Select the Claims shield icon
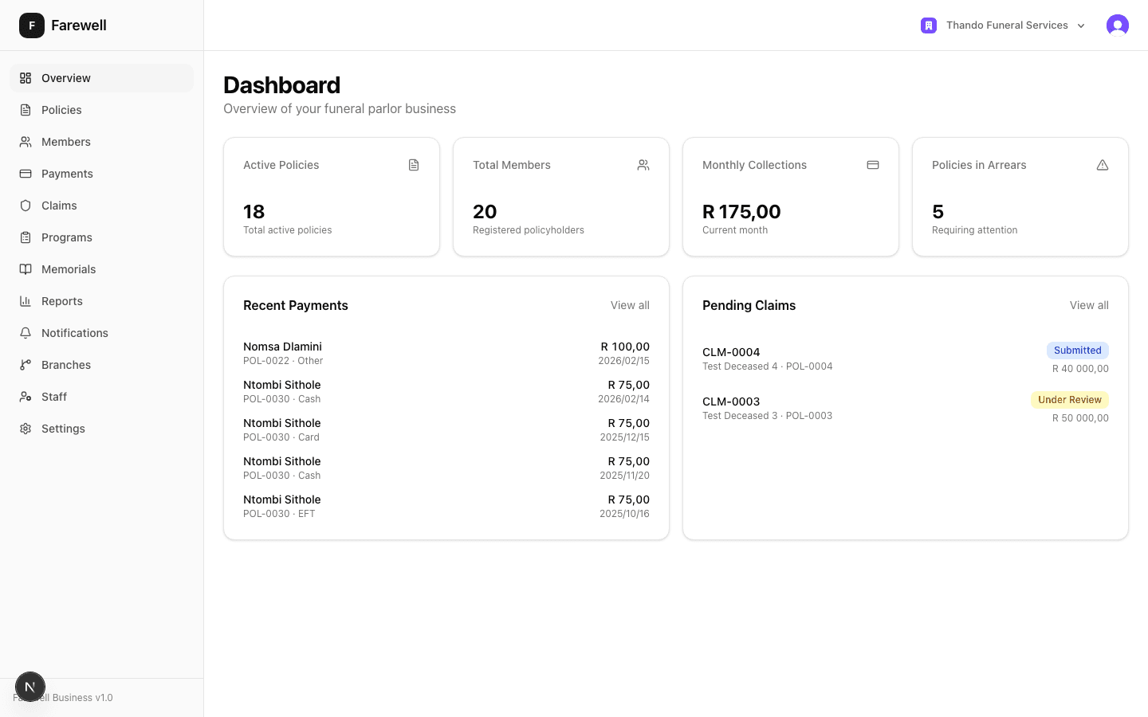This screenshot has height=717, width=1148. (x=24, y=205)
